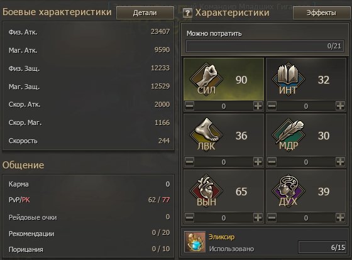This screenshot has width=352, height=260.
Task: Open the question mark help icon
Action: (x=187, y=13)
